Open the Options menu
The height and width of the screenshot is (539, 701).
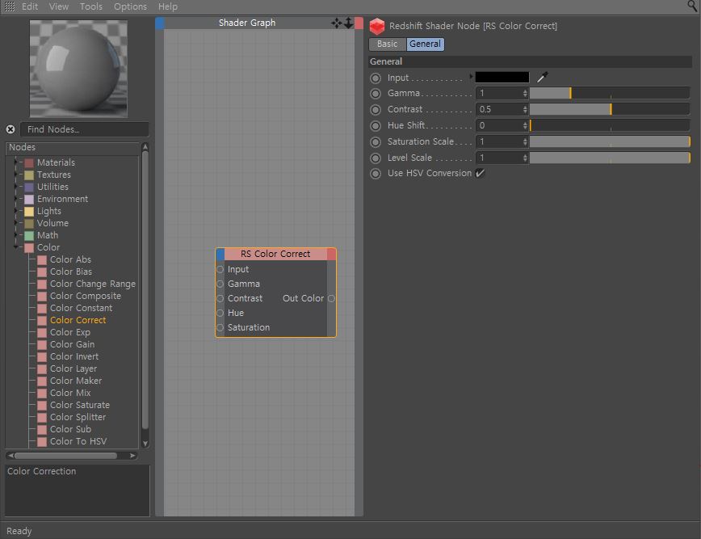130,6
